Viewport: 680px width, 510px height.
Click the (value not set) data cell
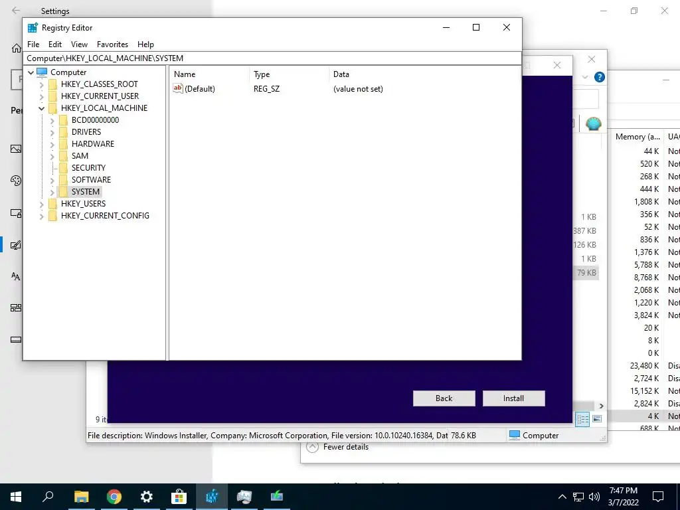pyautogui.click(x=358, y=89)
